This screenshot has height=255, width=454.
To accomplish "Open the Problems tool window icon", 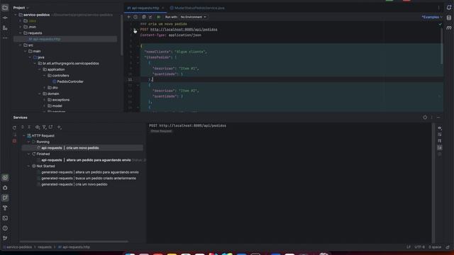I will [5, 228].
